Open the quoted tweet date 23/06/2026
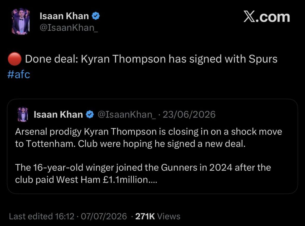The image size is (305, 226). click(189, 114)
